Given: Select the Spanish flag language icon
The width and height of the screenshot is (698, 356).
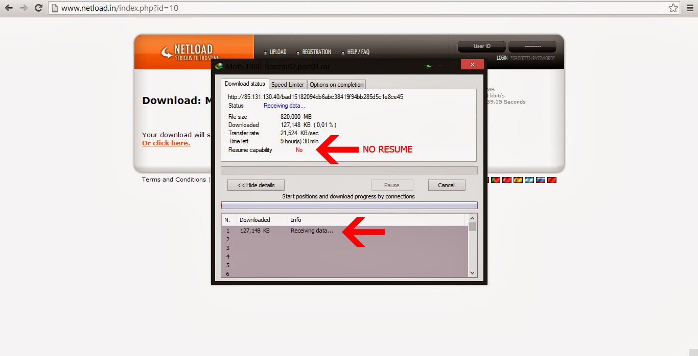Looking at the screenshot, I should (518, 180).
